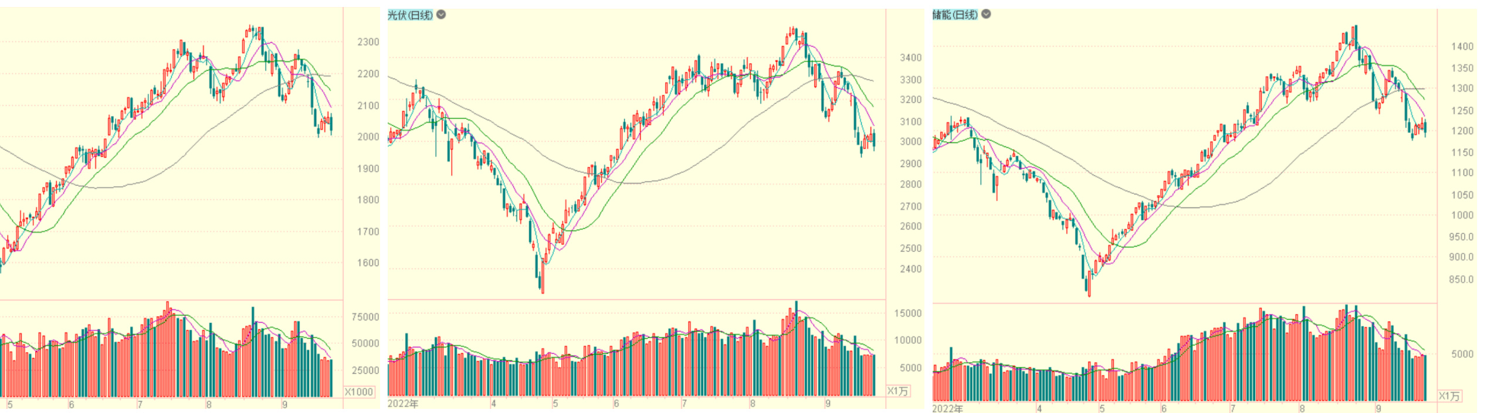Click the 75000 volume label on left chart
Image resolution: width=1494 pixels, height=413 pixels.
(365, 317)
